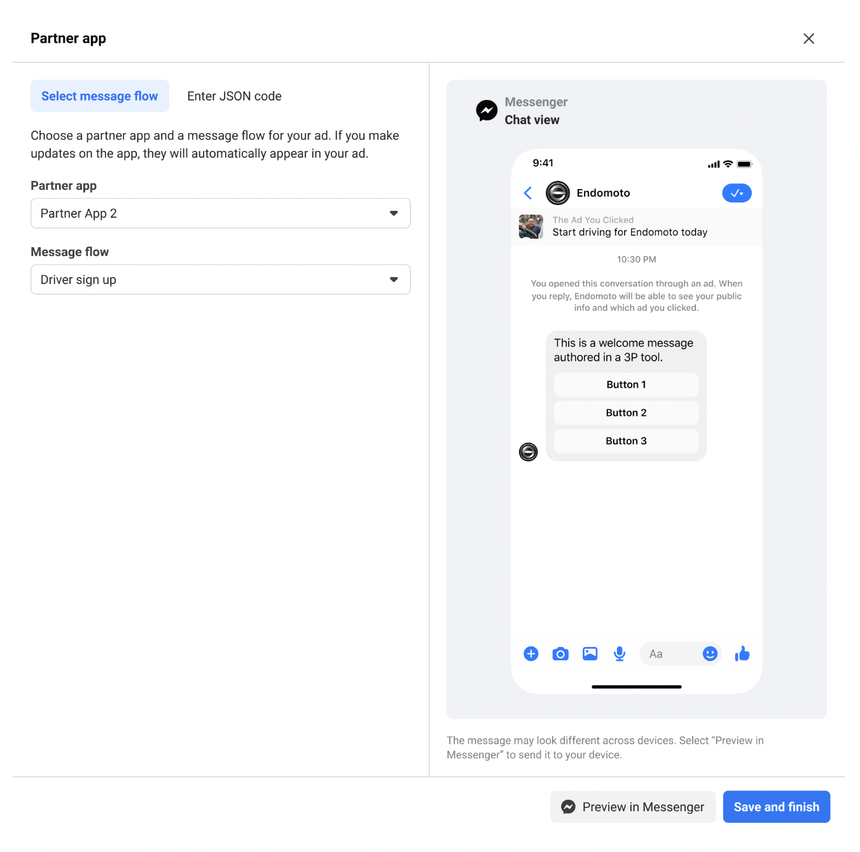
Task: Select the camera icon in message bar
Action: 560,654
